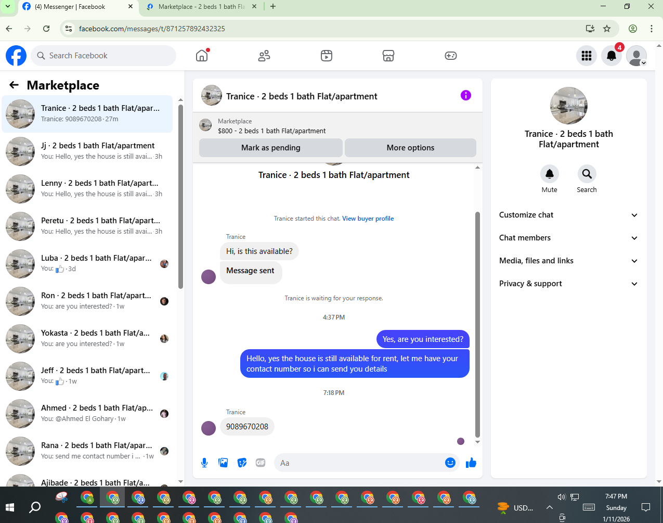Open Luba conversation in list
Image resolution: width=663 pixels, height=523 pixels.
pos(87,264)
